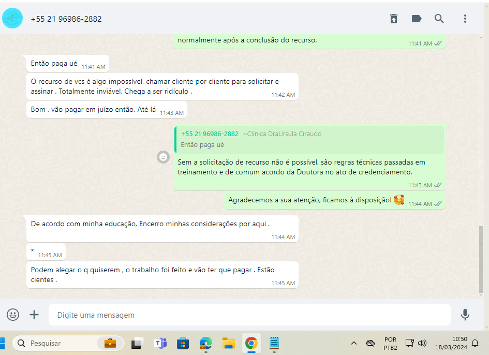The height and width of the screenshot is (355, 489).
Task: Open the attachment plus menu
Action: [x=34, y=315]
